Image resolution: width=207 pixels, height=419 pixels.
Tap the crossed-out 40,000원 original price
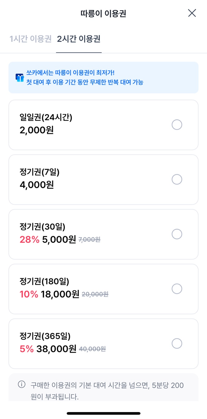(x=92, y=349)
